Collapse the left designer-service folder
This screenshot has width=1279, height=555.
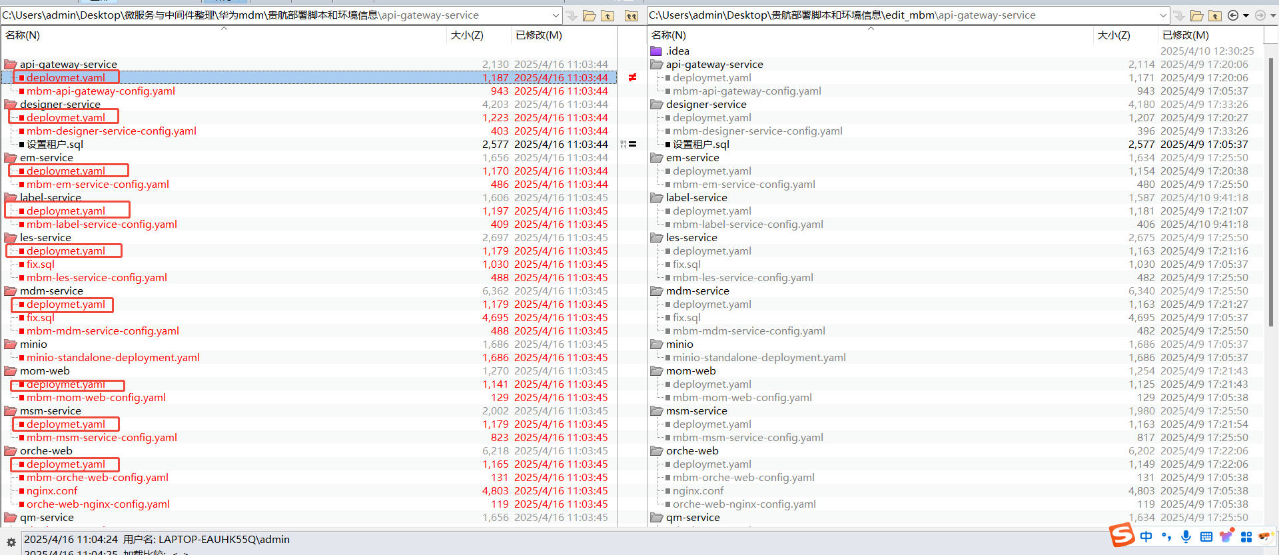(11, 105)
